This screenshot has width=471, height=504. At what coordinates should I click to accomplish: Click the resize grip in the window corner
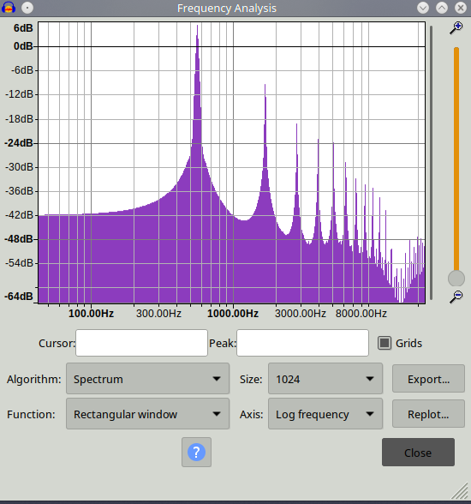click(x=460, y=490)
